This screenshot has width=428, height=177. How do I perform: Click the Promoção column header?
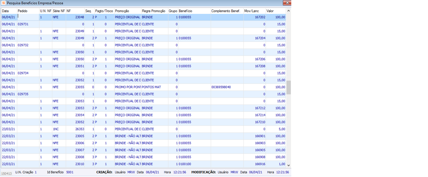click(128, 11)
